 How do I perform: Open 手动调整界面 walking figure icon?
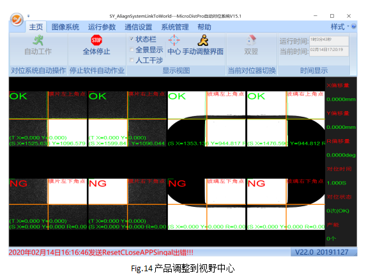pos(203,40)
